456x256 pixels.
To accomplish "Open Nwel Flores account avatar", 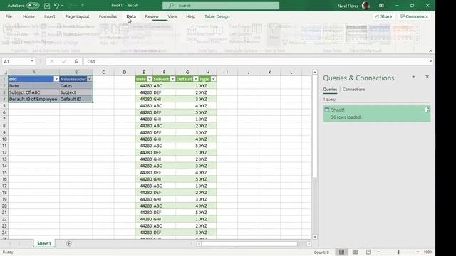I will [366, 6].
